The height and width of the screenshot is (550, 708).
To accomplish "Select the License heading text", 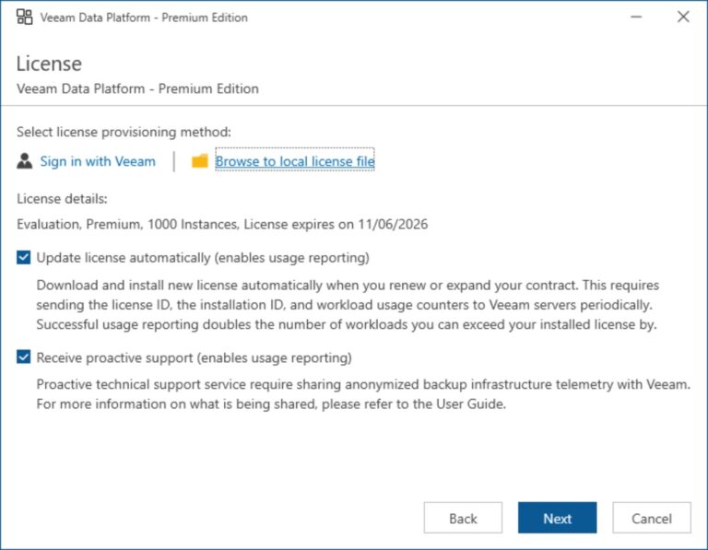I will (49, 64).
